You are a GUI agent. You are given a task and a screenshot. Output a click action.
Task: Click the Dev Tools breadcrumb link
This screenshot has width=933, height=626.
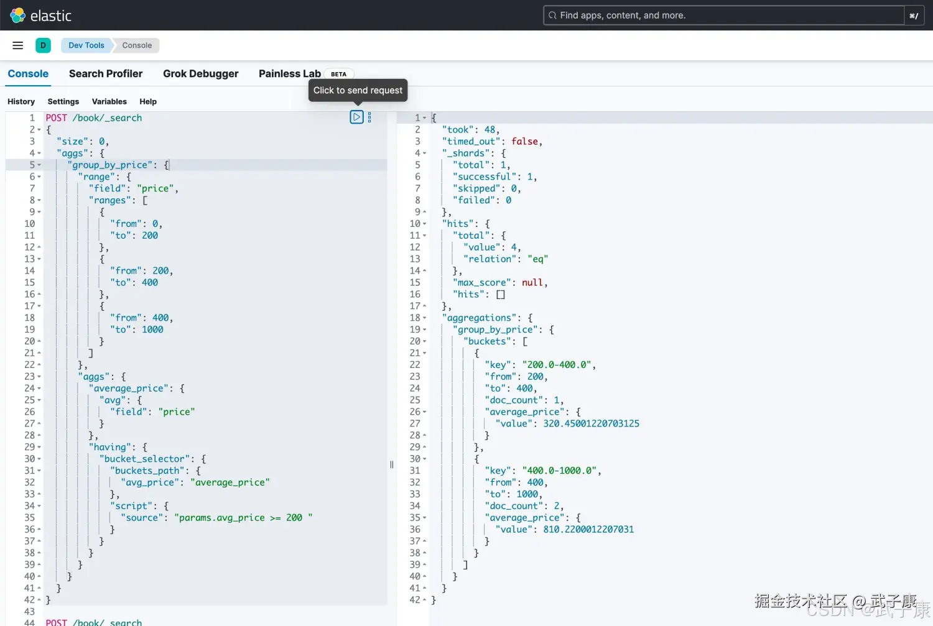pos(86,45)
